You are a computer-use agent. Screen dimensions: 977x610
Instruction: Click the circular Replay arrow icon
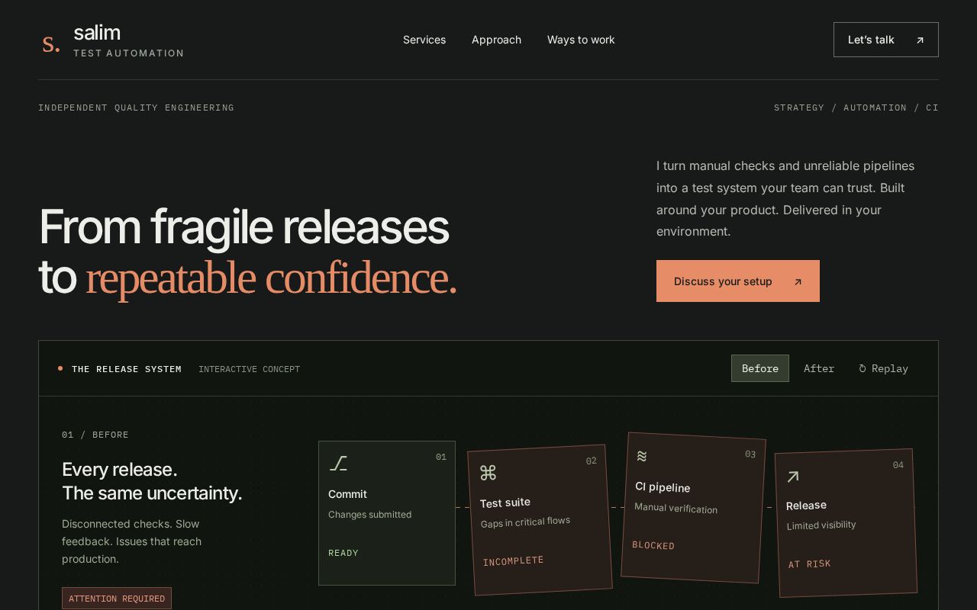pos(863,369)
